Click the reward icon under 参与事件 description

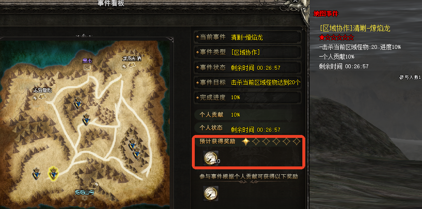coord(211,194)
